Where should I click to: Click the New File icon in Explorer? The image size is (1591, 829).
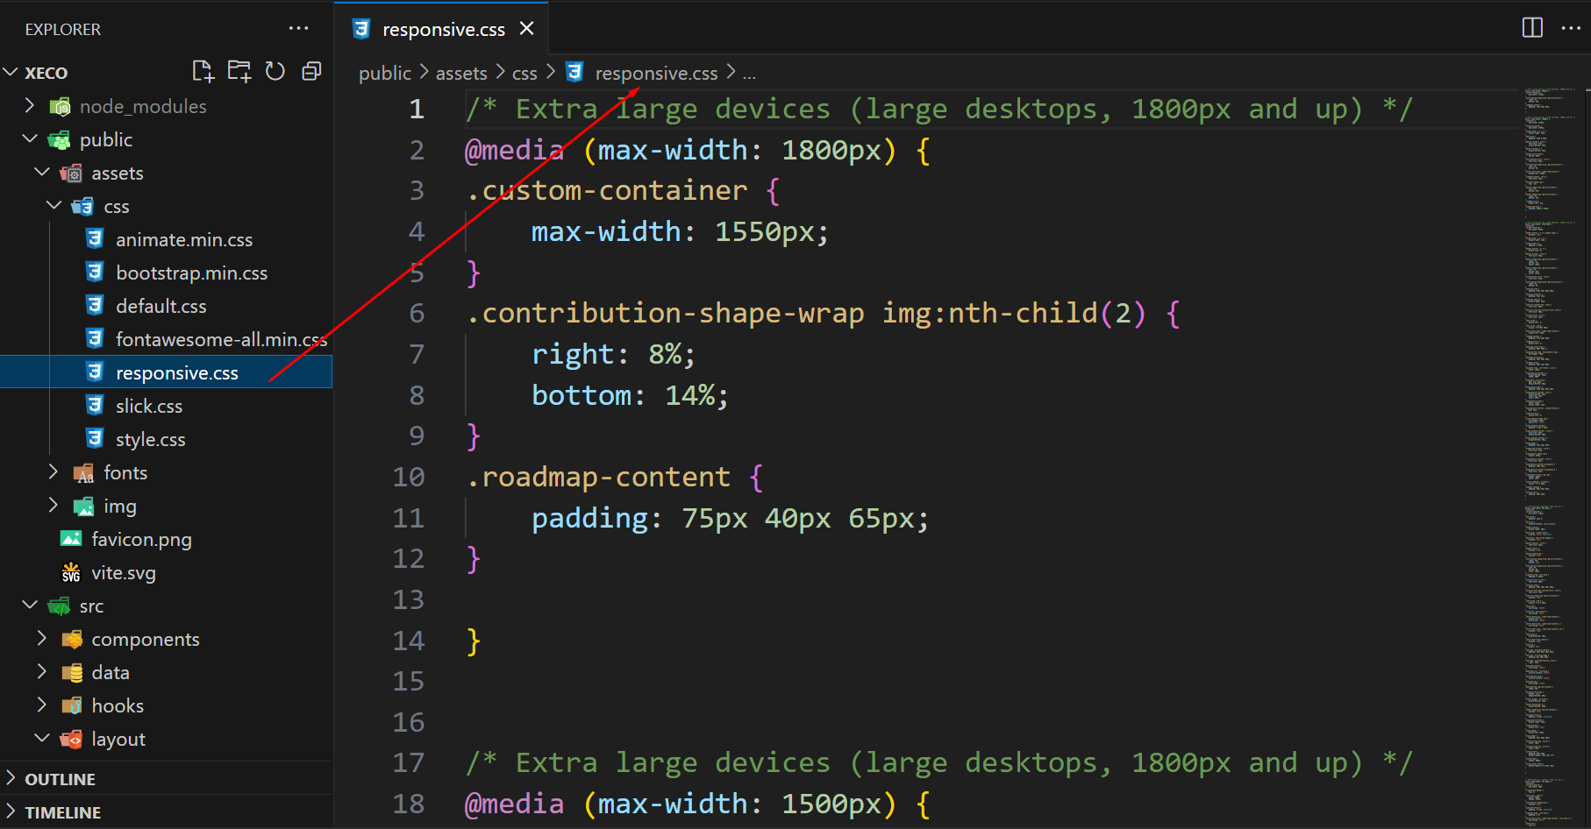pyautogui.click(x=203, y=72)
